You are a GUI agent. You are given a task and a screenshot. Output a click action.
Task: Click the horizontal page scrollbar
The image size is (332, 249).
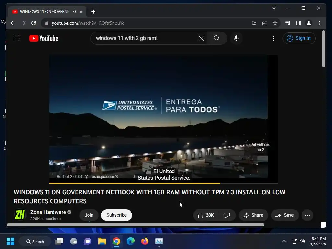tap(136, 225)
